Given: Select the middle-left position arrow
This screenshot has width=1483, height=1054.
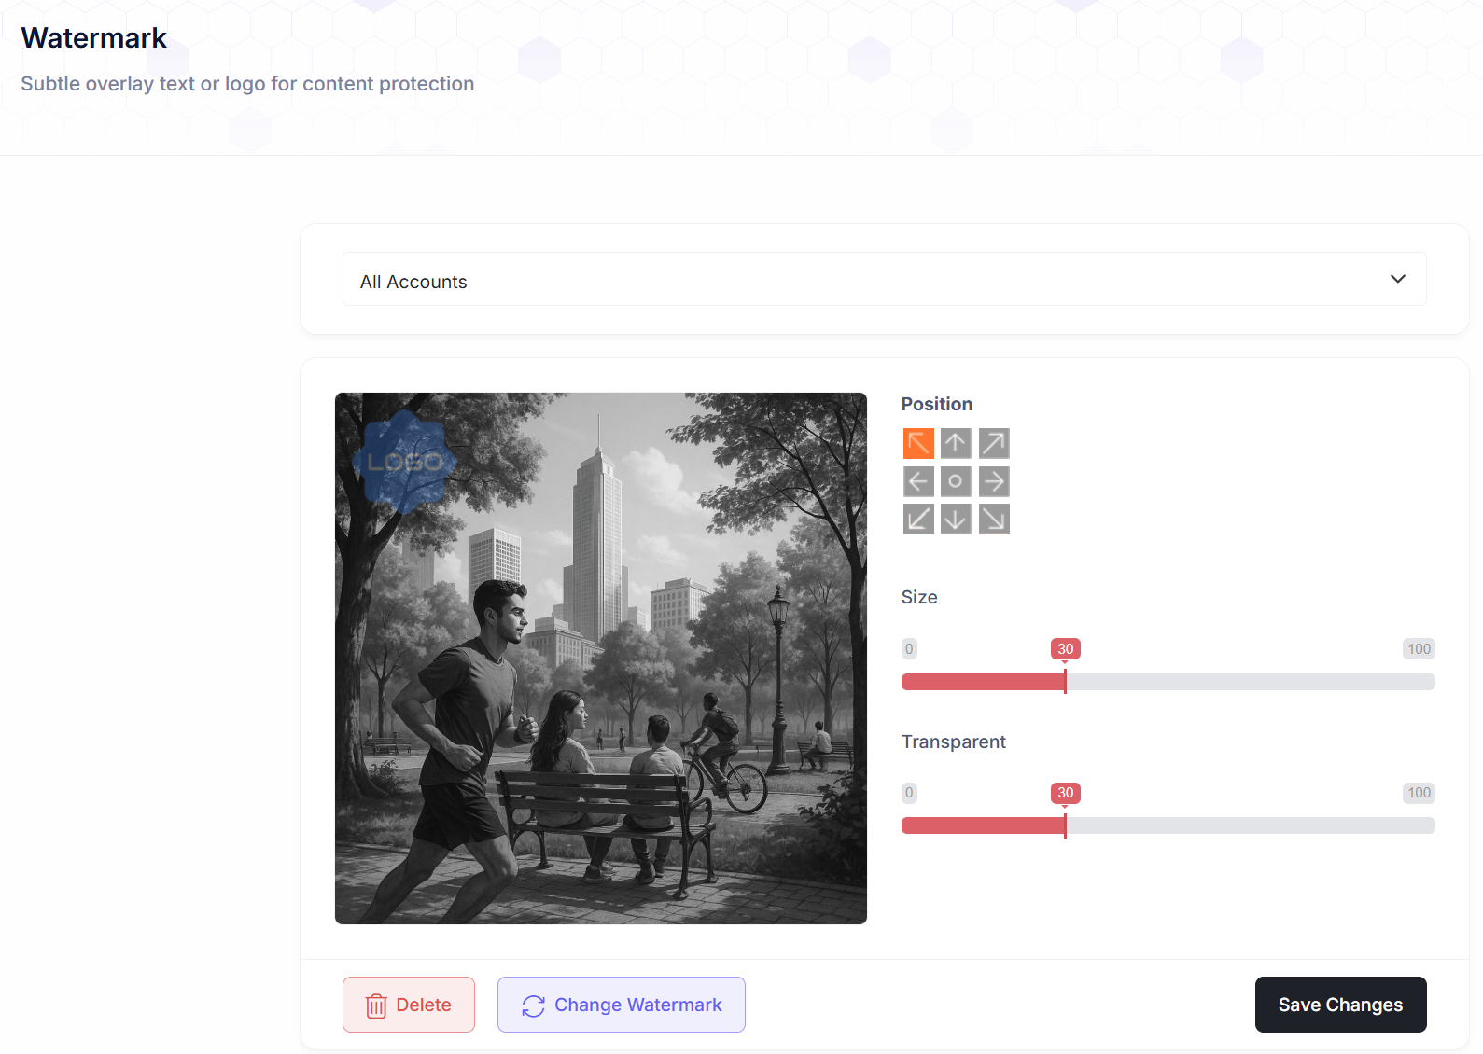Looking at the screenshot, I should tap(918, 481).
